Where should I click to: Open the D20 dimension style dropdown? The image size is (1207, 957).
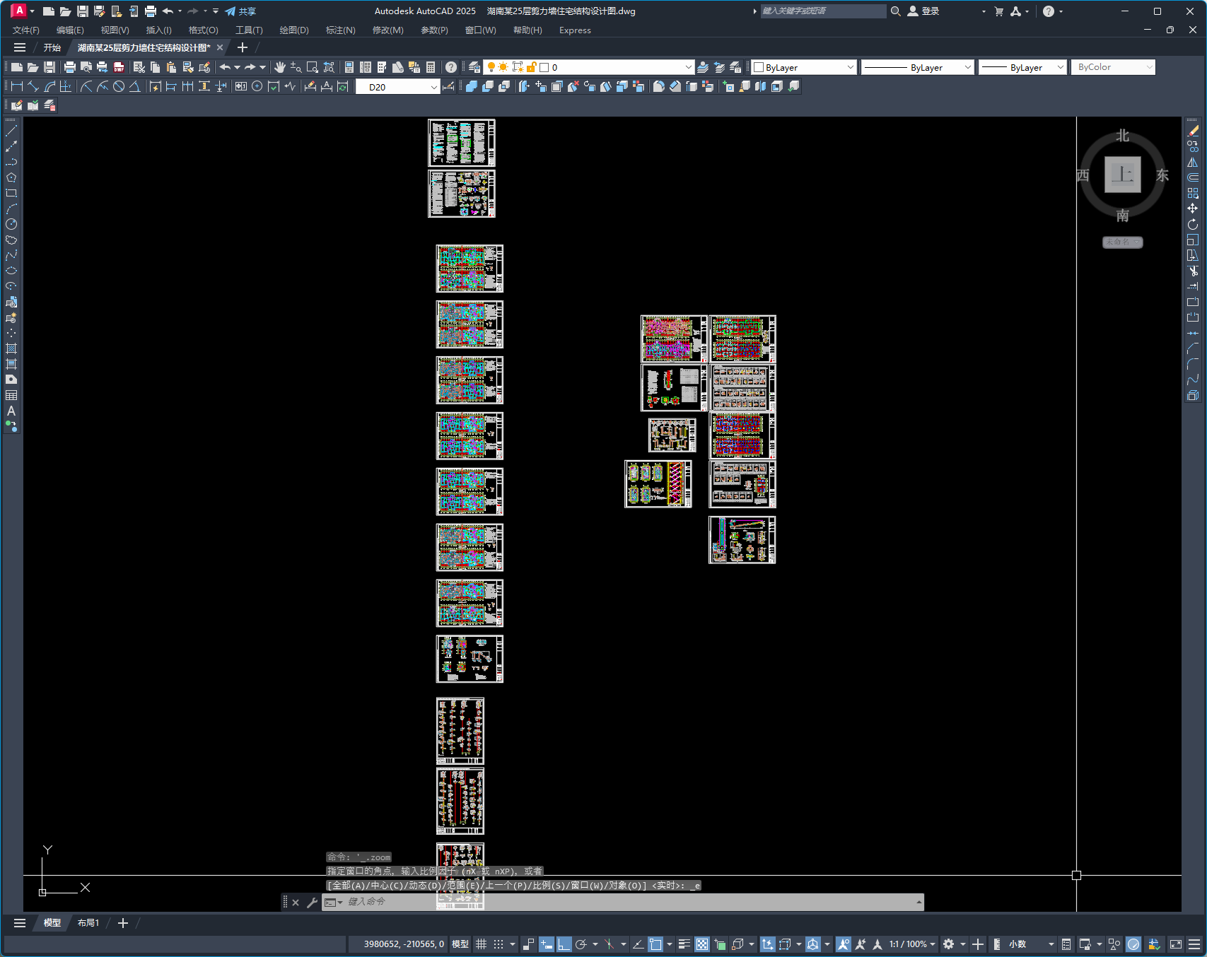click(x=434, y=87)
